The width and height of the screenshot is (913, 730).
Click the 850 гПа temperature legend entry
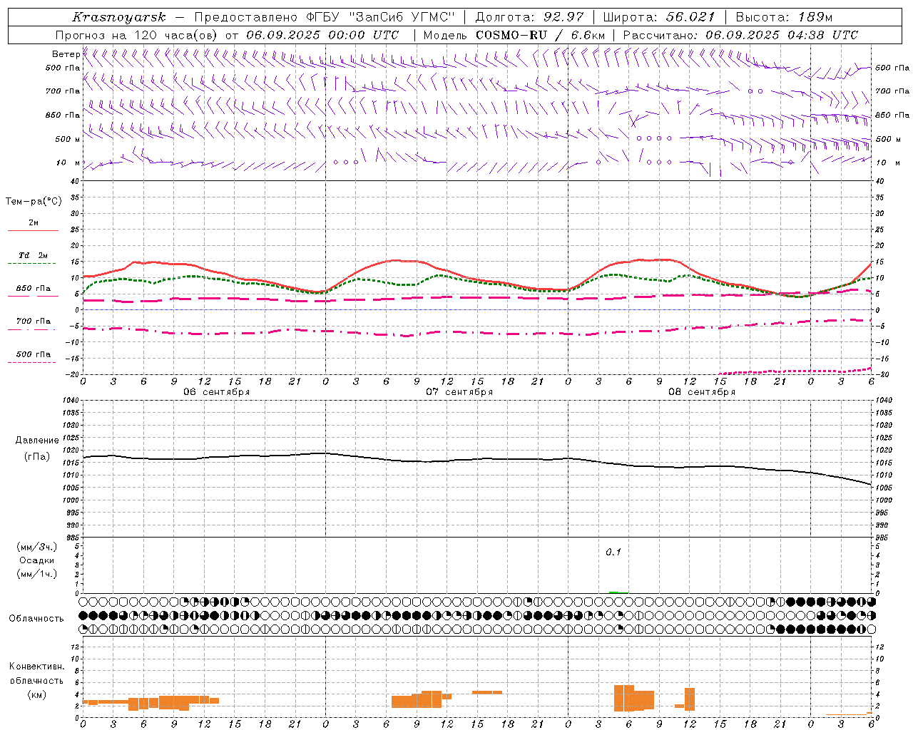click(33, 289)
